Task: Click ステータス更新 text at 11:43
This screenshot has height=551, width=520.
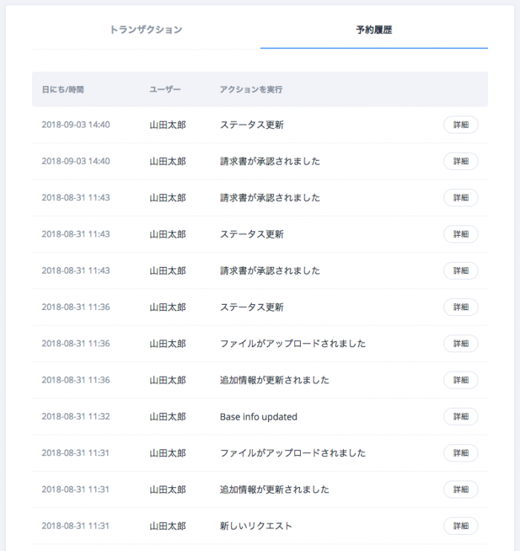Action: pos(252,234)
